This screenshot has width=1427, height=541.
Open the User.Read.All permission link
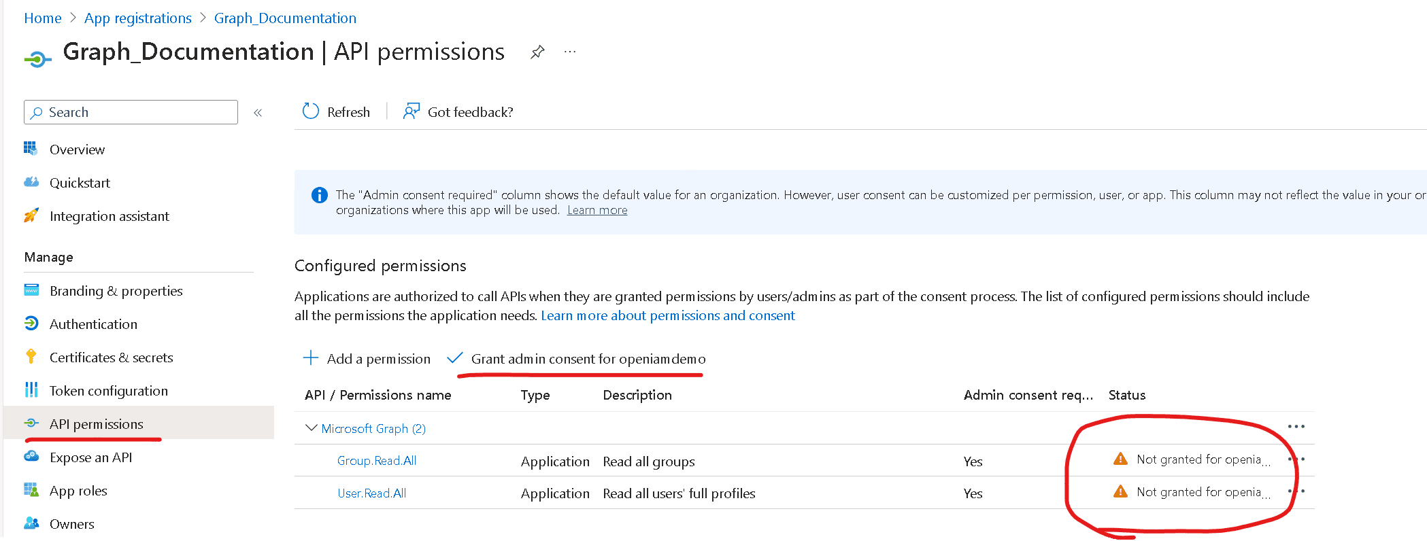click(x=372, y=493)
